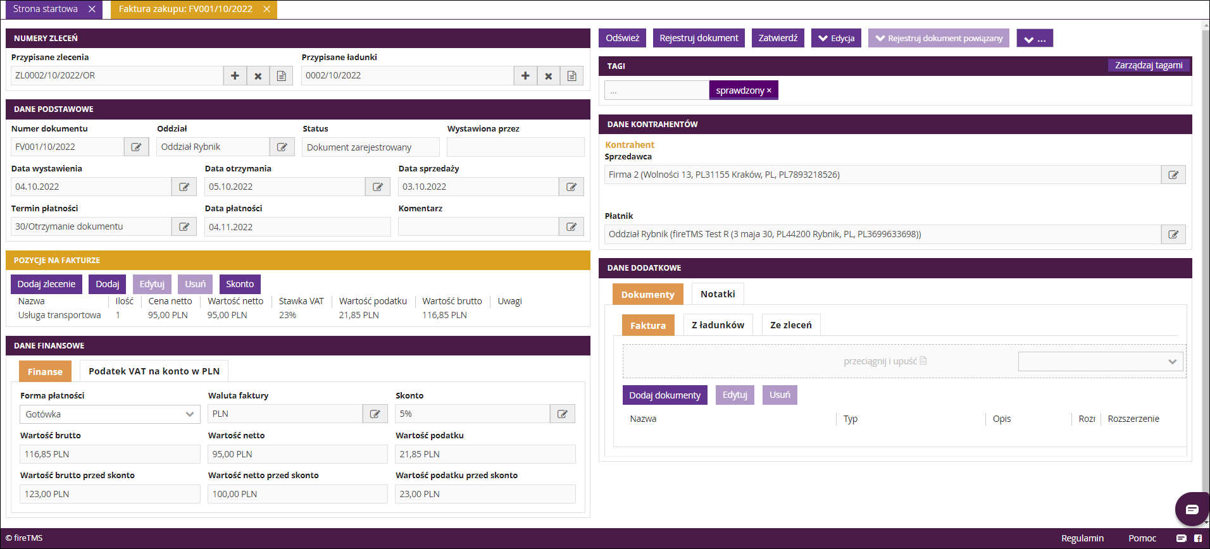The image size is (1210, 549).
Task: Click Edytuj button under documents
Action: point(735,395)
